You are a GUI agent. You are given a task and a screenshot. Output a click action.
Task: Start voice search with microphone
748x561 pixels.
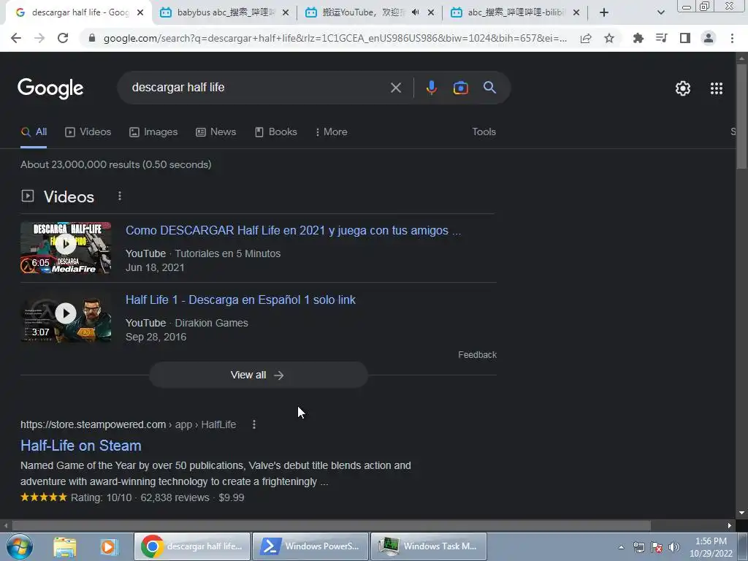[431, 88]
